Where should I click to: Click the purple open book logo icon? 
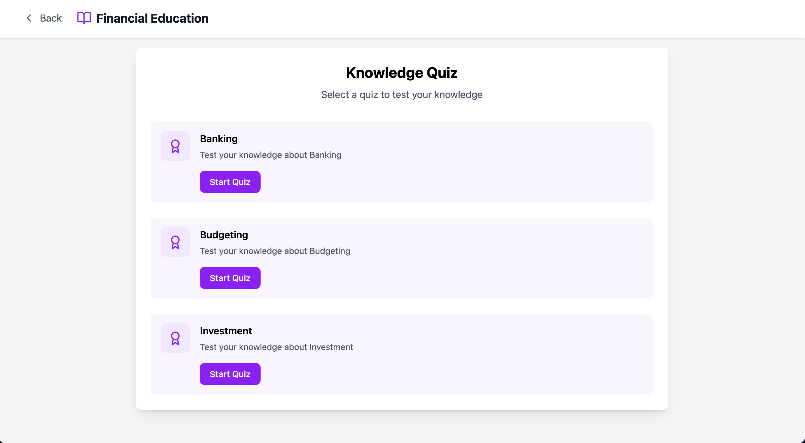[x=84, y=18]
